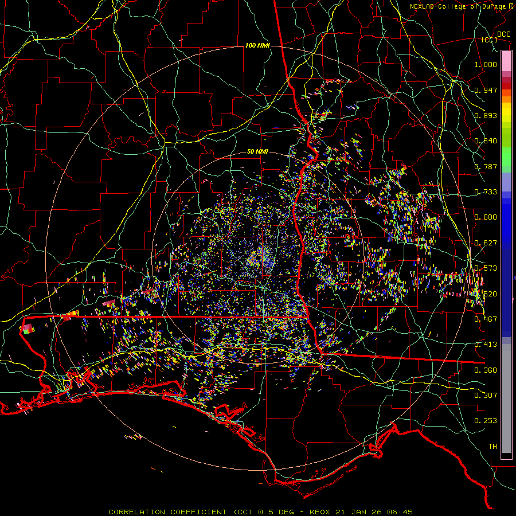Click the 0.253 legend value
This screenshot has height=516, width=516.
[486, 421]
